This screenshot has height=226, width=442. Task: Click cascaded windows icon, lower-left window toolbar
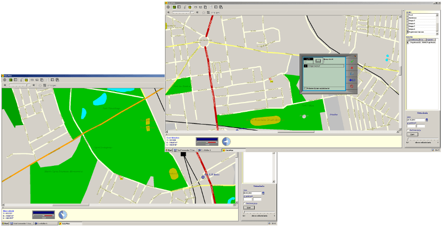[x=57, y=80]
